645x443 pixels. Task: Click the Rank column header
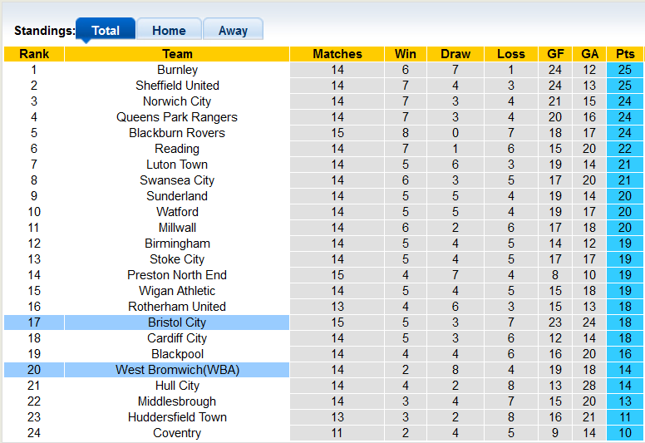(x=34, y=54)
